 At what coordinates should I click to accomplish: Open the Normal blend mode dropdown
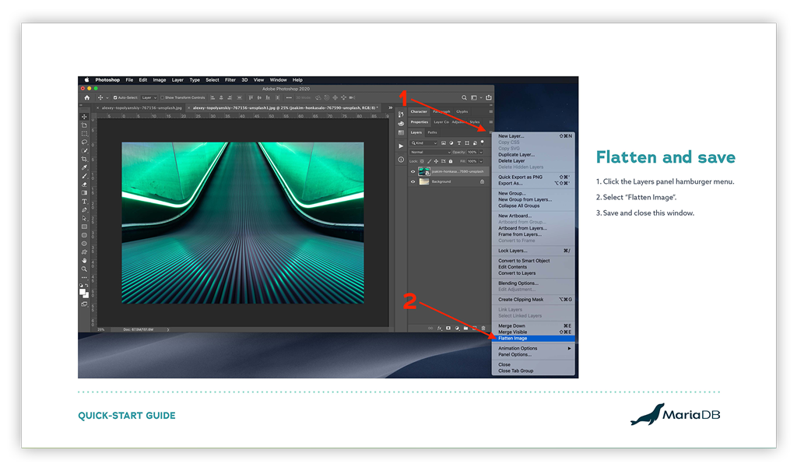click(430, 152)
